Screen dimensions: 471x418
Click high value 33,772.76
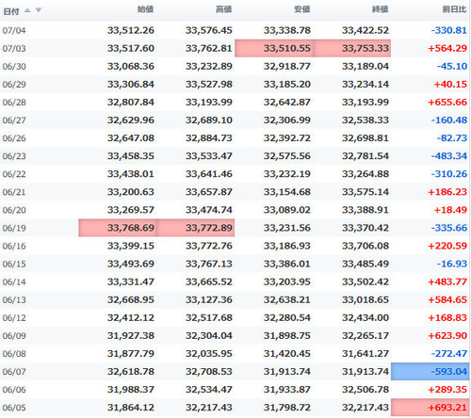tap(209, 246)
